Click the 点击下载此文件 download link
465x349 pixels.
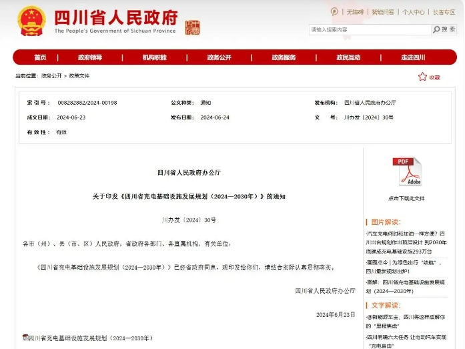tap(406, 198)
